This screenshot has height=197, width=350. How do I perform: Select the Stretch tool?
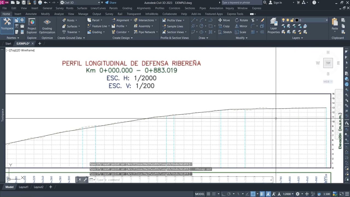click(x=225, y=32)
